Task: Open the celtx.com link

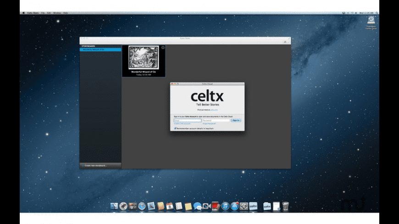Action: coord(214,110)
